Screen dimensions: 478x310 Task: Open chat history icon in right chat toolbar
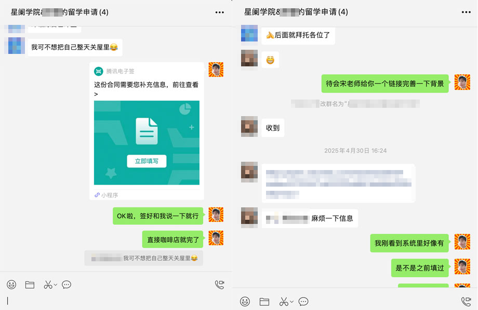tap(303, 301)
